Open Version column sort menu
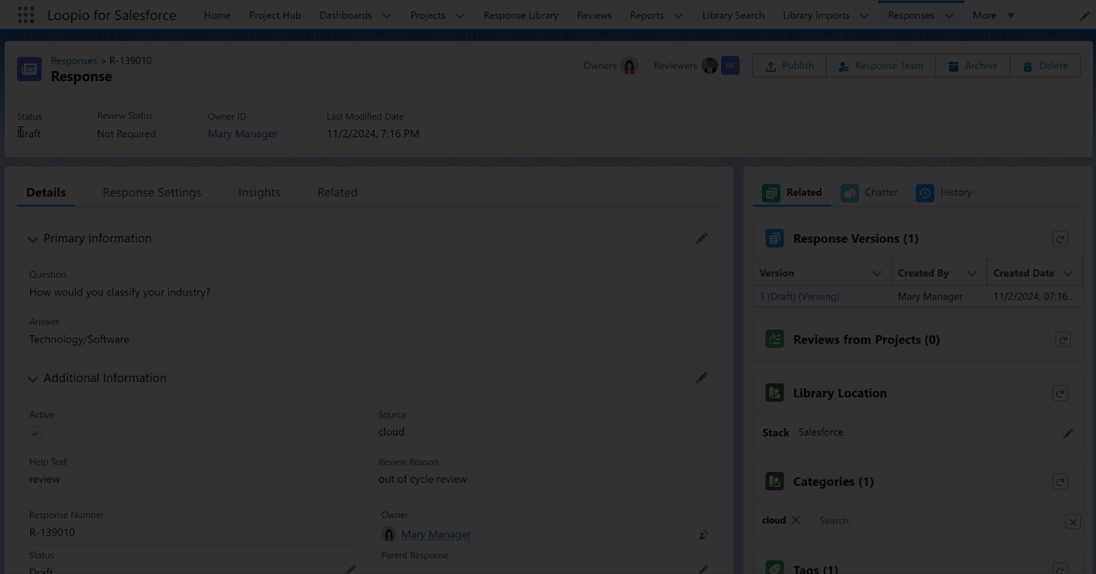Viewport: 1096px width, 574px height. click(x=876, y=274)
